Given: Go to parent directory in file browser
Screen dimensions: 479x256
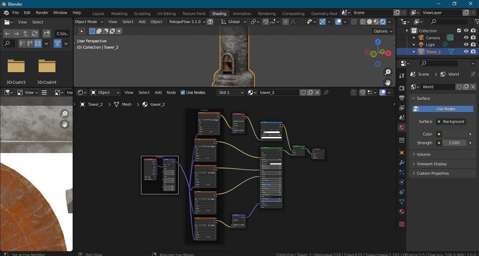Looking at the screenshot, I should tap(26, 34).
